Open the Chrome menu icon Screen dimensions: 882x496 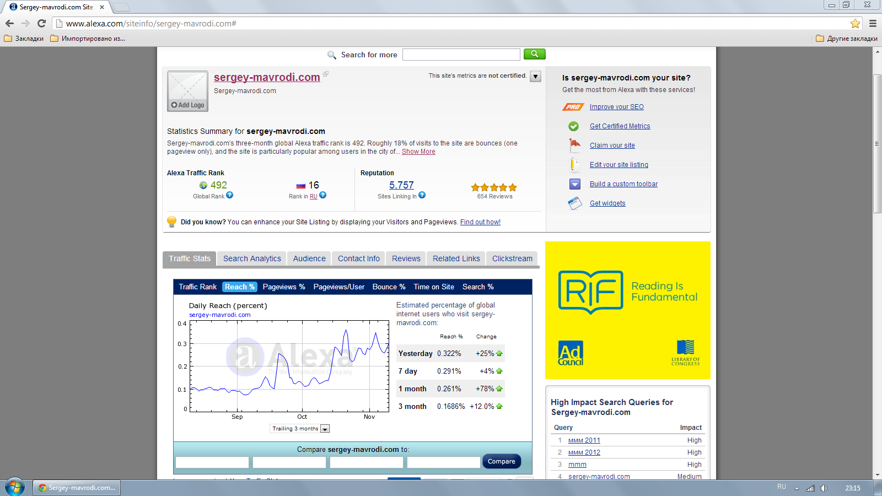[873, 23]
